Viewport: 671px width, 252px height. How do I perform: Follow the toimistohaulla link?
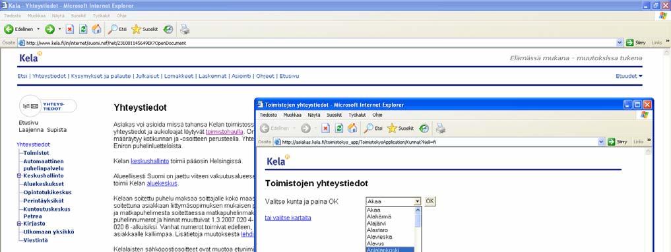pyautogui.click(x=224, y=132)
